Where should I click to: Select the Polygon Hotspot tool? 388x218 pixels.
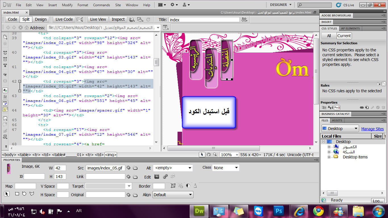[32, 194]
